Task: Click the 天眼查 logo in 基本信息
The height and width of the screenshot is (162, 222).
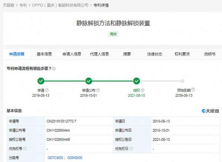Action: pos(210,111)
